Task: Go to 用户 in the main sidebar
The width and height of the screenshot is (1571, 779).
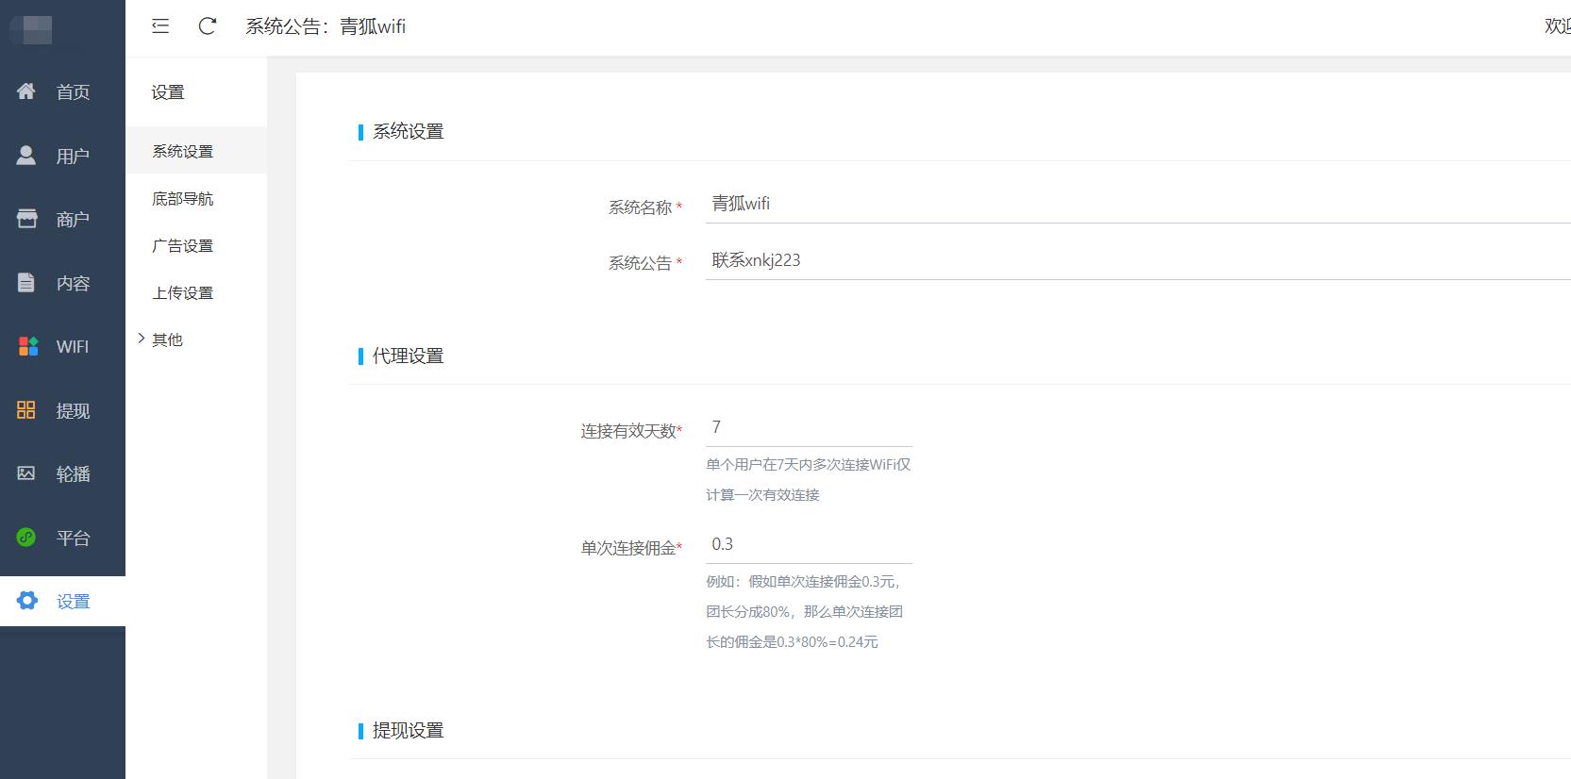Action: 62,156
